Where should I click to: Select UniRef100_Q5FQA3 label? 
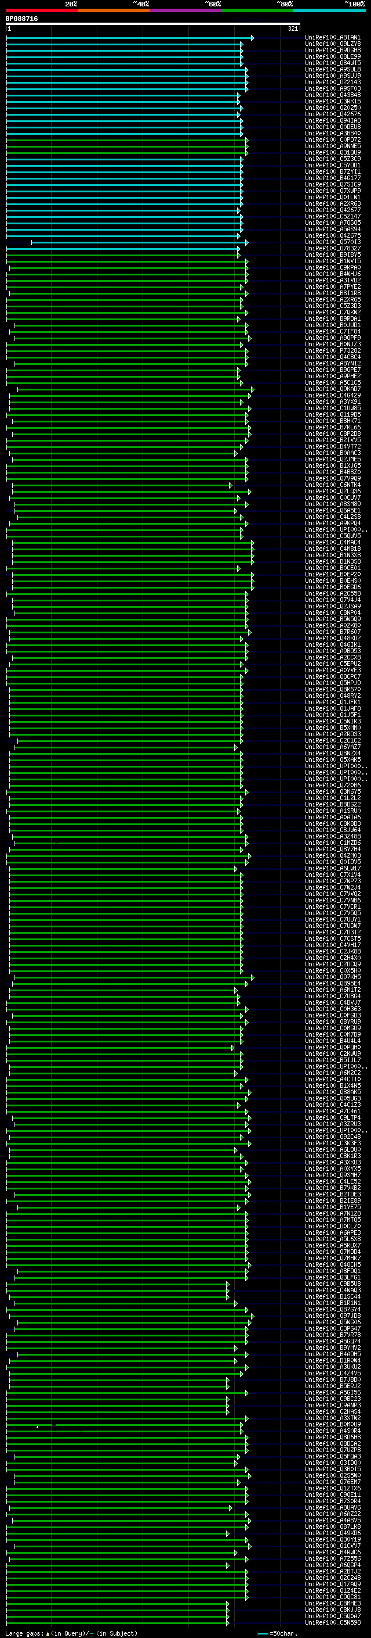tap(332, 1457)
